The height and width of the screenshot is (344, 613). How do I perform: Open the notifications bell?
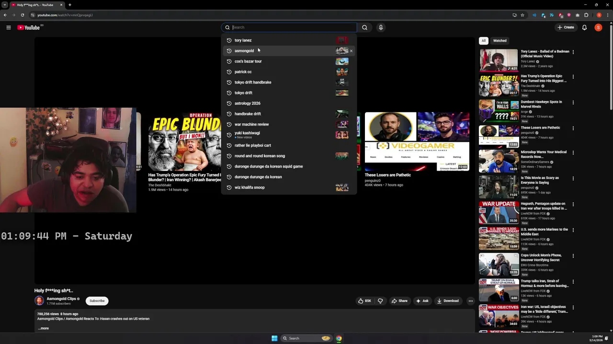coord(584,28)
